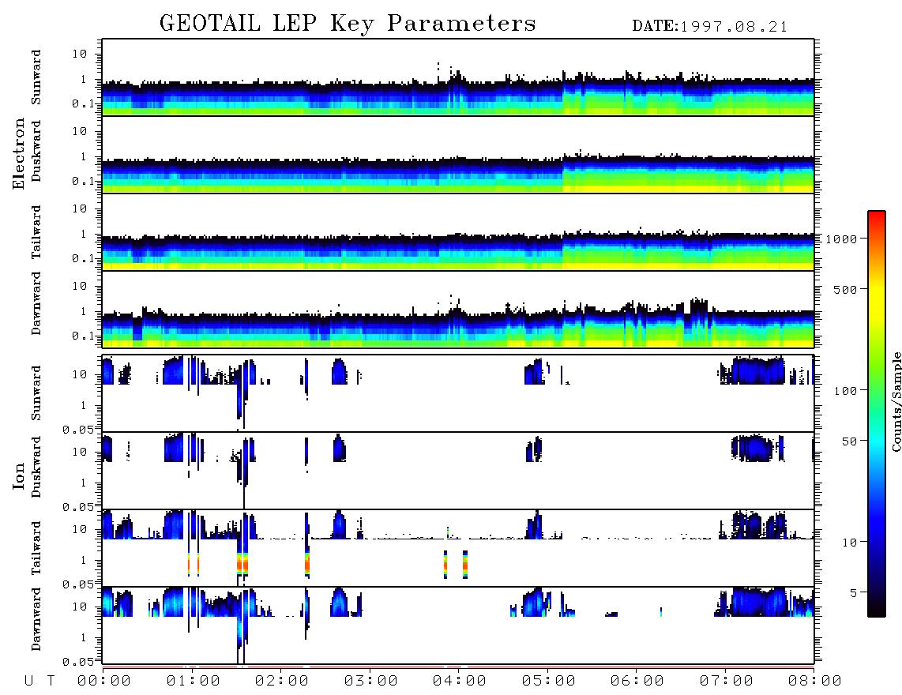The height and width of the screenshot is (695, 902).
Task: Select the "03:00" time tick label
Action: point(371,682)
